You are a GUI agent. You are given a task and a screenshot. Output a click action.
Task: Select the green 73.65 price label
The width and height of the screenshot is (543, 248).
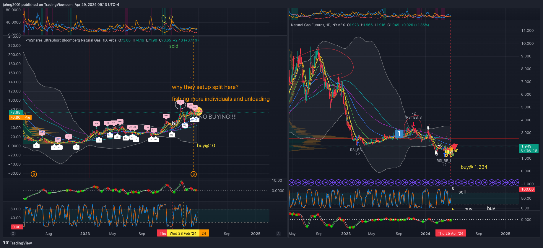tap(16, 113)
